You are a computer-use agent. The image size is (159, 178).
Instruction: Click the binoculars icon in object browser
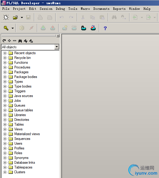(20, 41)
